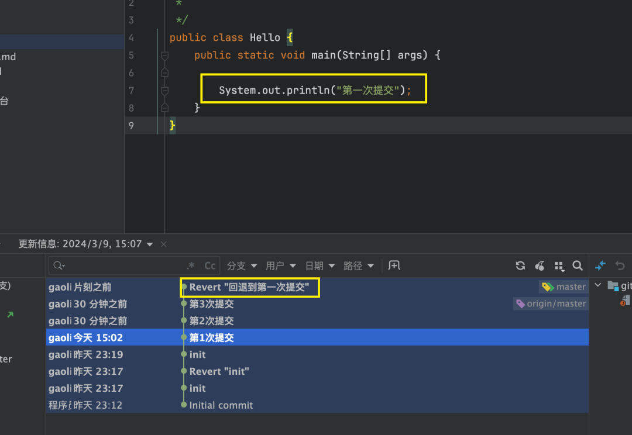Toggle regex search in log filter
Screen dimensions: 632x435
pos(191,266)
